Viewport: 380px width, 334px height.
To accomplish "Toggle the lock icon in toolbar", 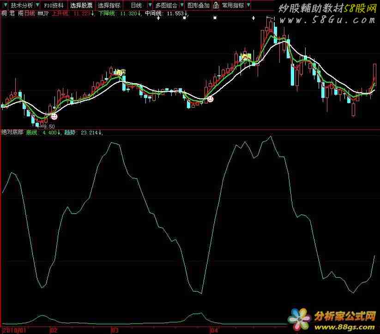I will pos(216,5).
